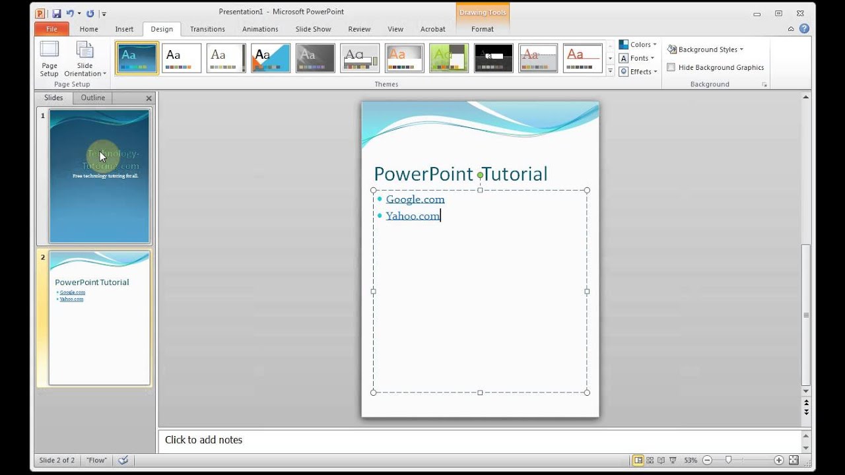The width and height of the screenshot is (845, 475).
Task: Click the zoom slider handle
Action: click(728, 460)
